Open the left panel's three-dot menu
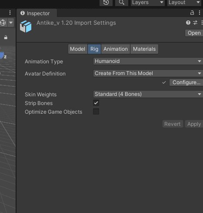 pyautogui.click(x=10, y=13)
